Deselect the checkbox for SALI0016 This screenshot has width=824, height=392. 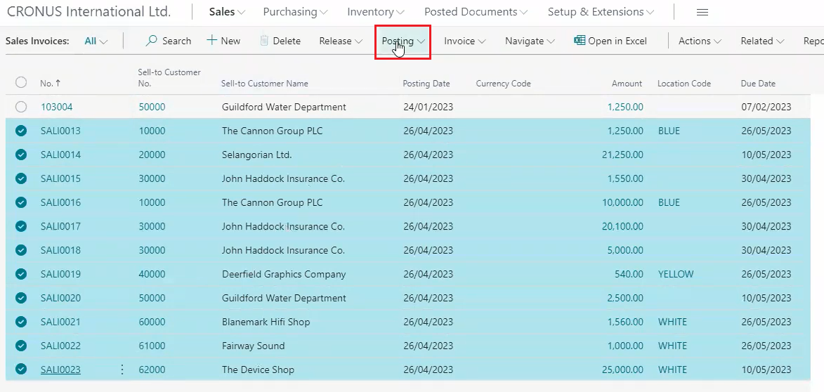coord(21,202)
